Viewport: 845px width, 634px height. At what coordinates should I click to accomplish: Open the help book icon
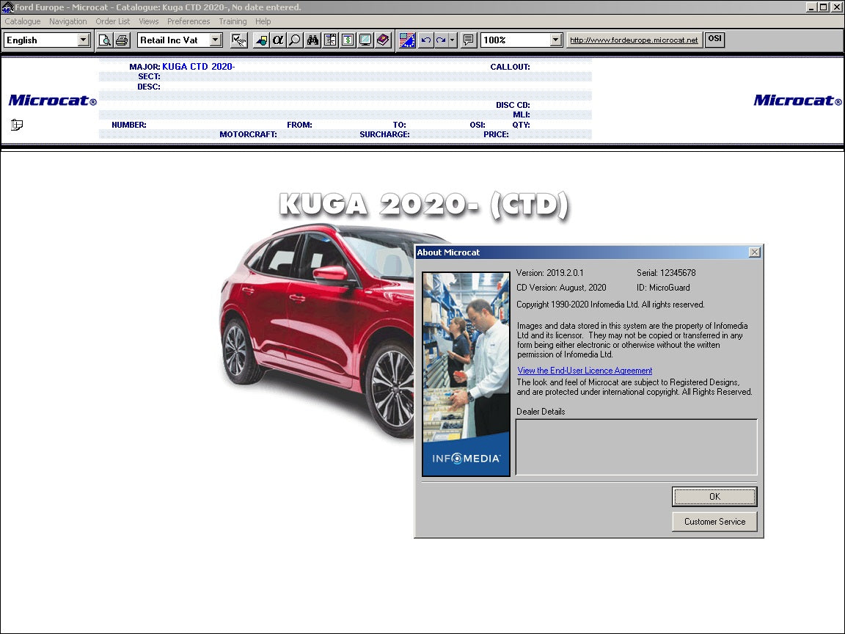(383, 40)
